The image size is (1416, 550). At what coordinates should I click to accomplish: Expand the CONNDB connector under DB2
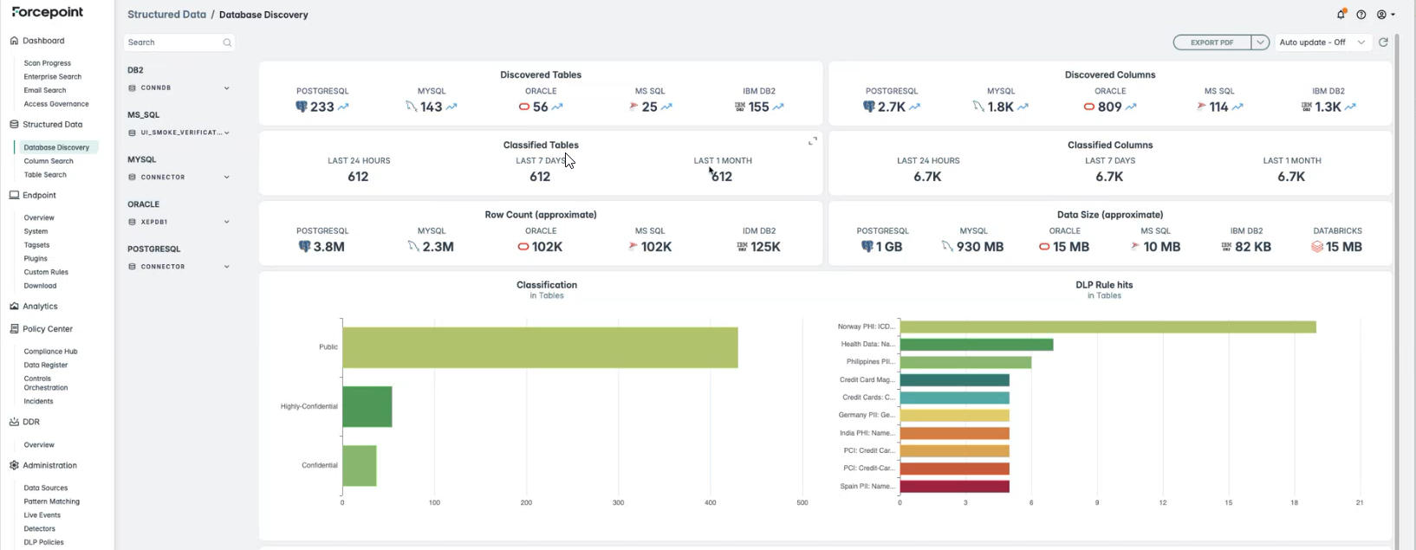coord(227,88)
